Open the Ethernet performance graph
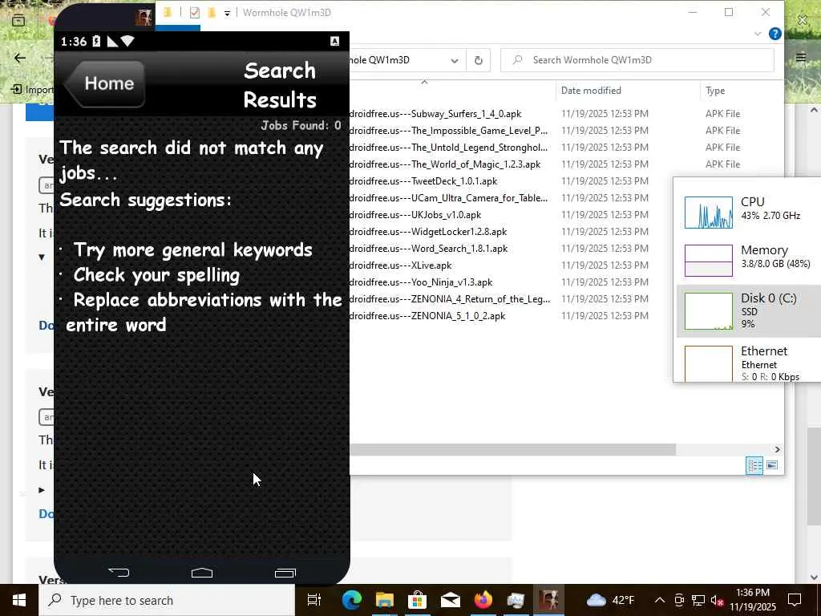 click(x=709, y=363)
